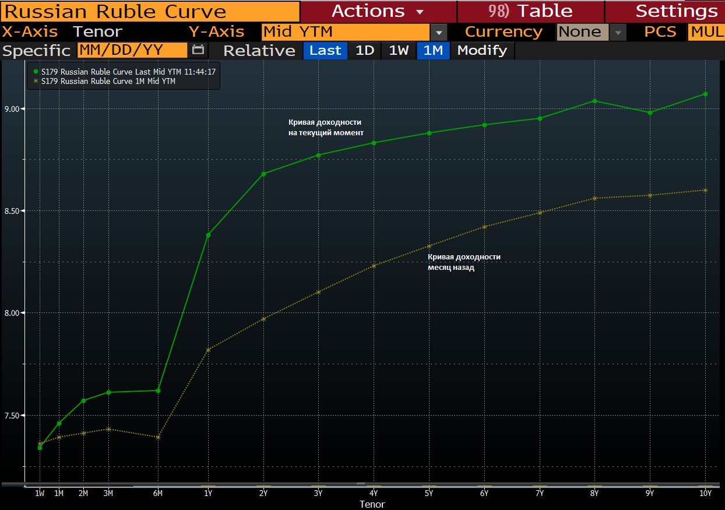Select legend entry 1M Mid YTM

(x=104, y=82)
